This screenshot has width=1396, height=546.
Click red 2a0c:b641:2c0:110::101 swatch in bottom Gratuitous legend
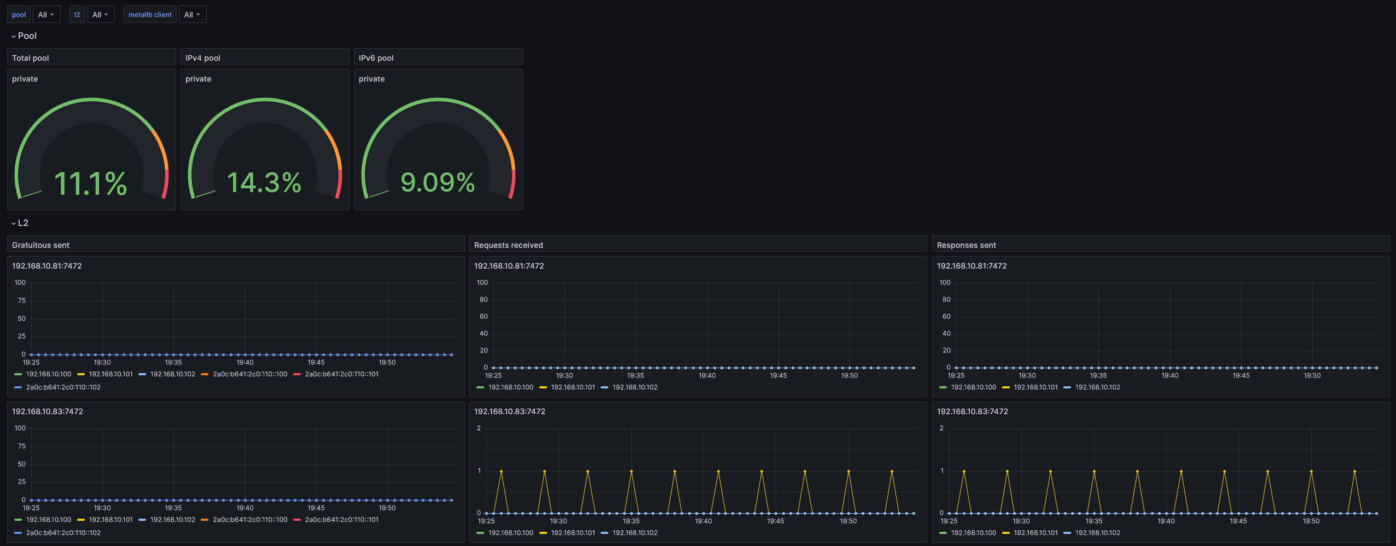point(298,520)
